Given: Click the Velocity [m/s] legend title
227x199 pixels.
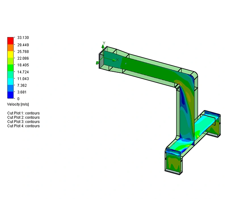Looking at the screenshot, I should coord(18,104).
